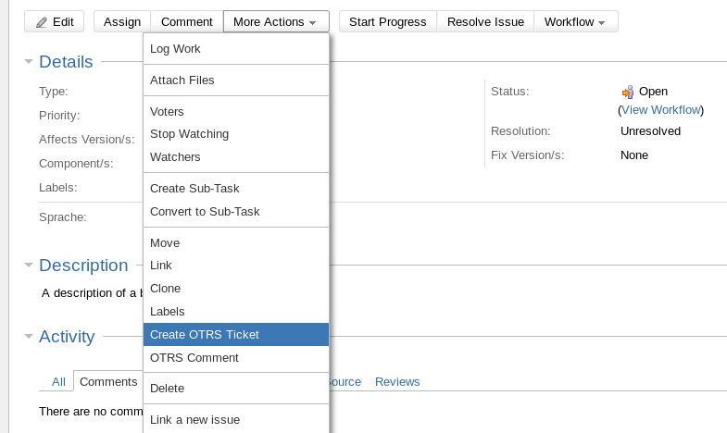
Task: Open the Workflow dropdown
Action: [575, 21]
